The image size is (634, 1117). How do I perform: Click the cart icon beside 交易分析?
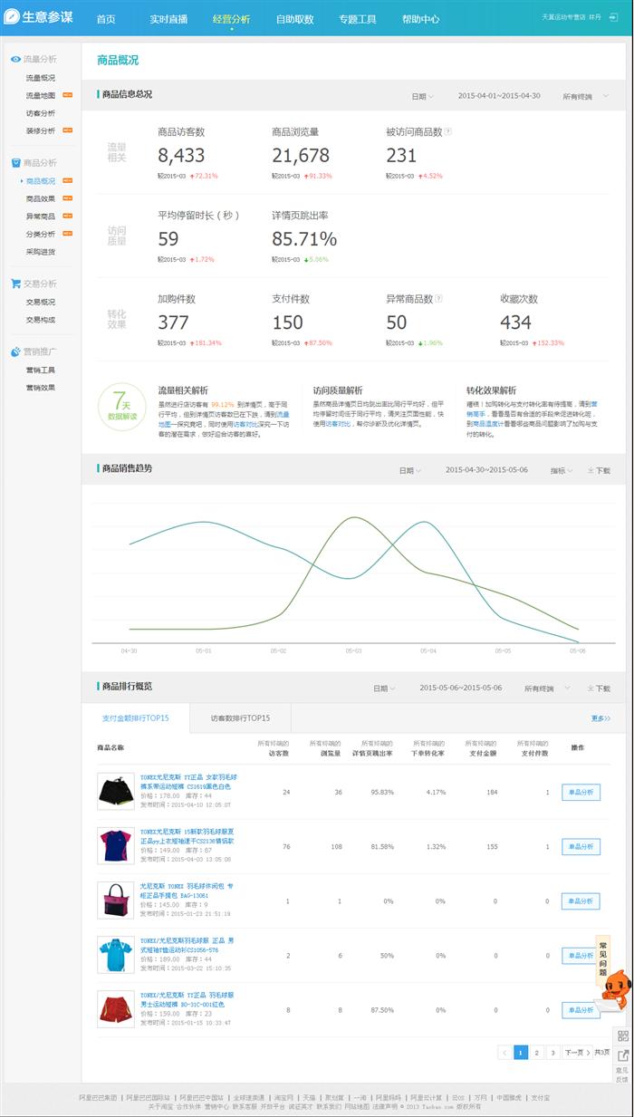[15, 284]
